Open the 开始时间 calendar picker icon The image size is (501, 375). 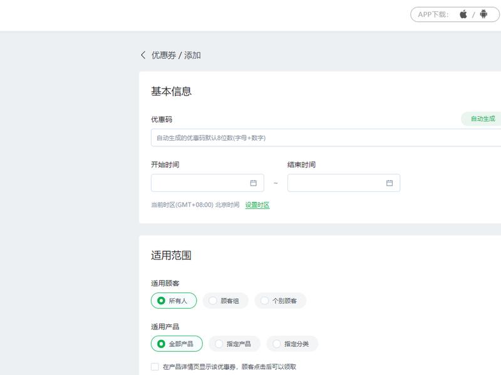[x=254, y=183]
